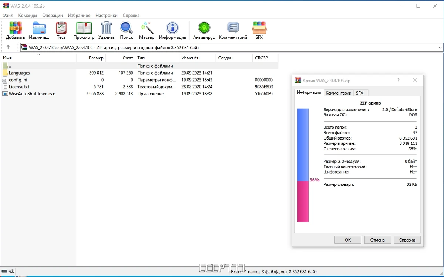The image size is (444, 277).
Task: Open the Комментарий toolbar tool
Action: point(233,28)
